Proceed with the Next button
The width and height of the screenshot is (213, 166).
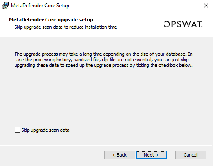pos(151,155)
